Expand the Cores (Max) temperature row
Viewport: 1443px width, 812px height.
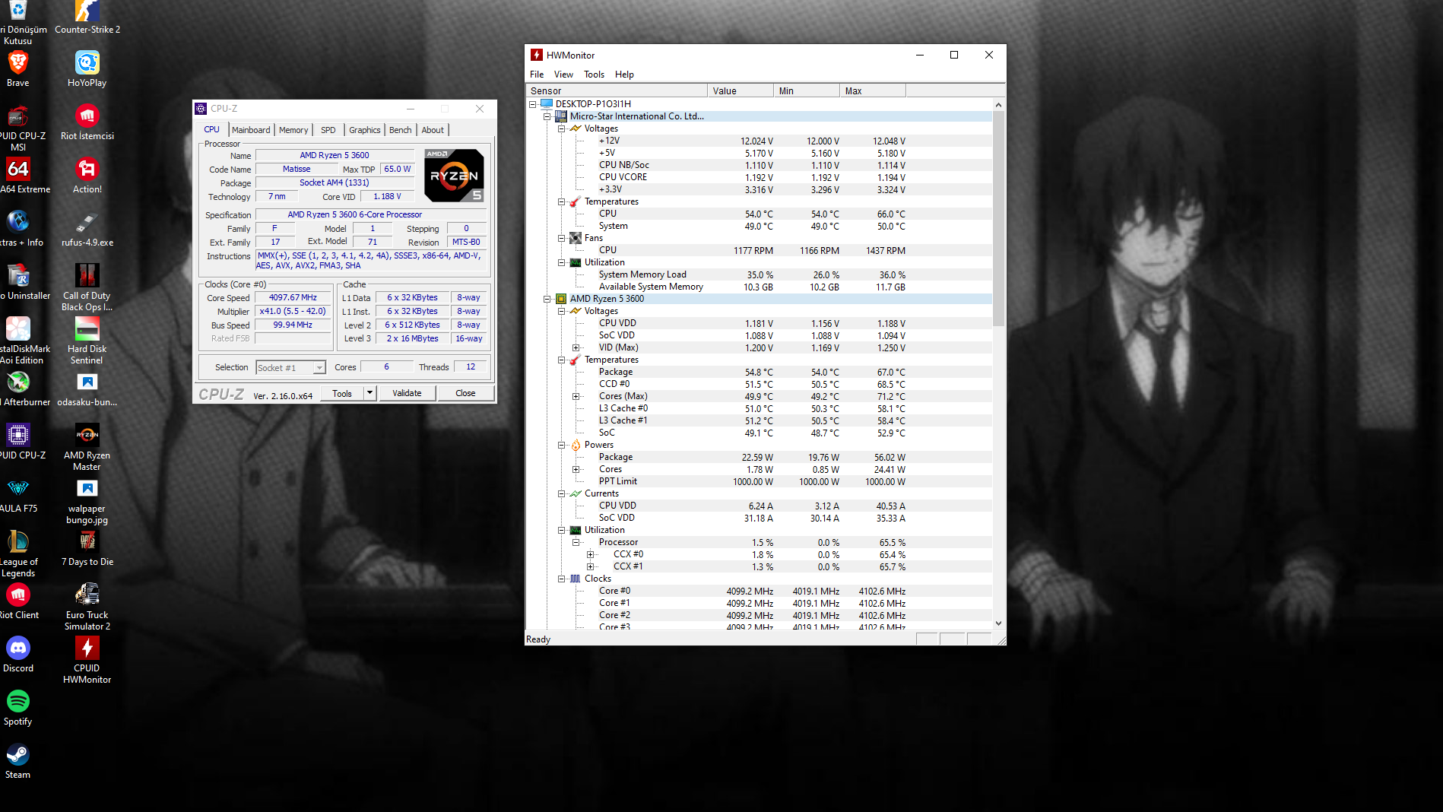coord(576,396)
